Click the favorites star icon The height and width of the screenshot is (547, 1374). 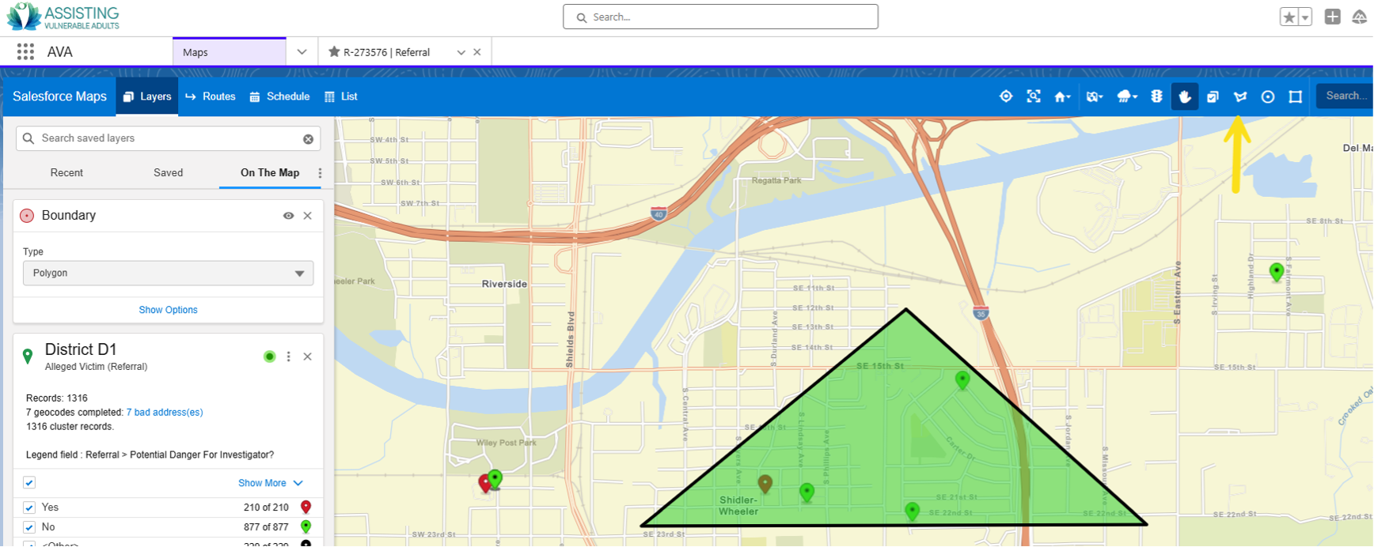1289,17
